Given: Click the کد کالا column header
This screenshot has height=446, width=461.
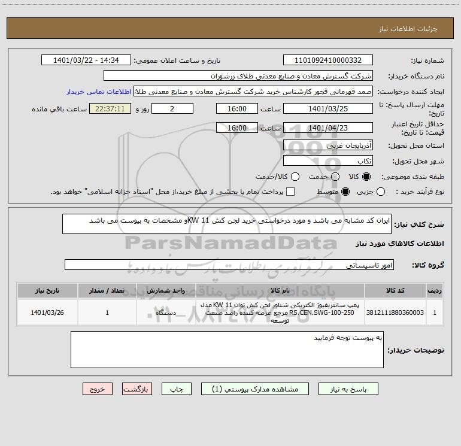Looking at the screenshot, I should coord(395,290).
